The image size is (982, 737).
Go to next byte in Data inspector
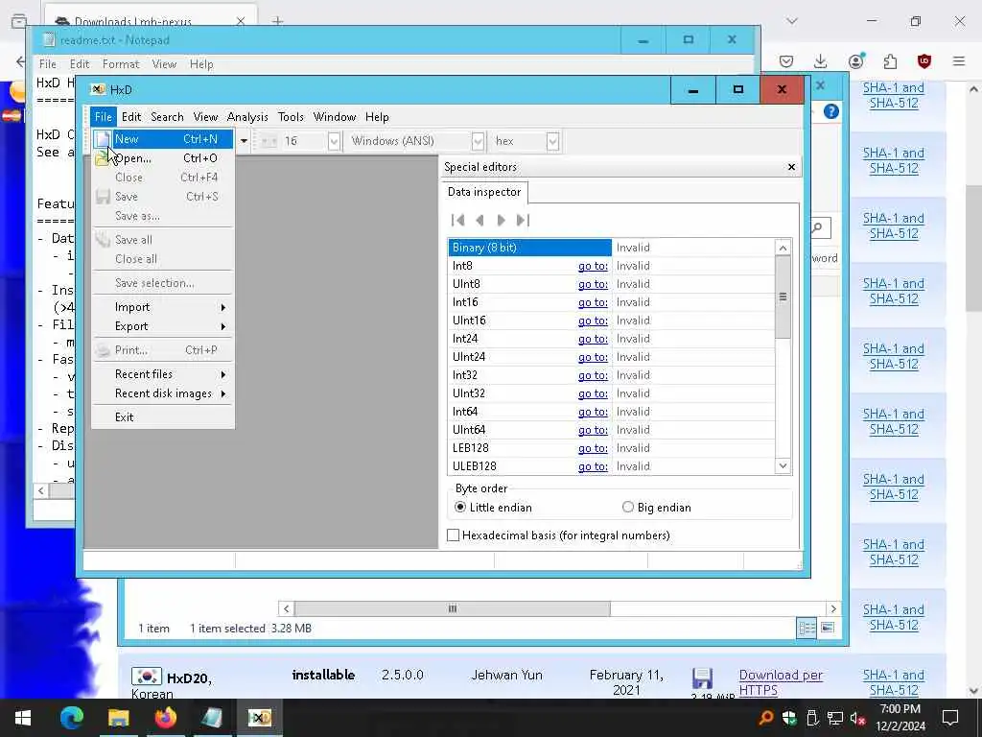(x=501, y=220)
